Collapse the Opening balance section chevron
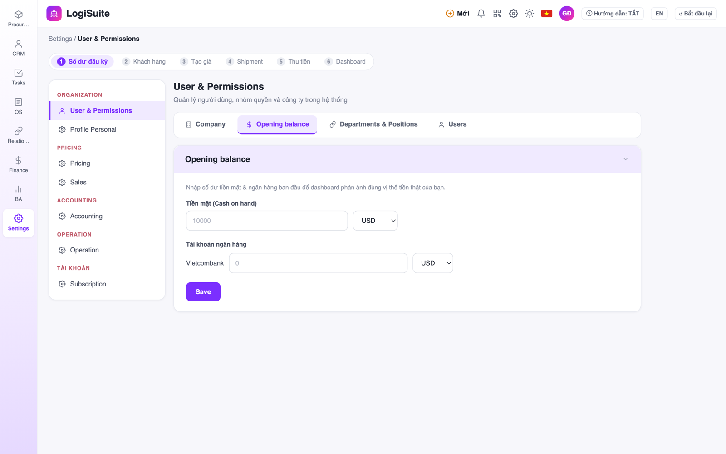 click(625, 159)
